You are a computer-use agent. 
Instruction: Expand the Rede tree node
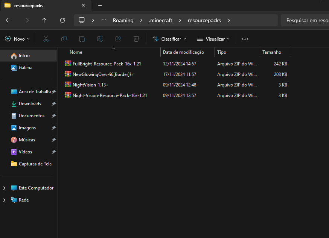(x=4, y=200)
